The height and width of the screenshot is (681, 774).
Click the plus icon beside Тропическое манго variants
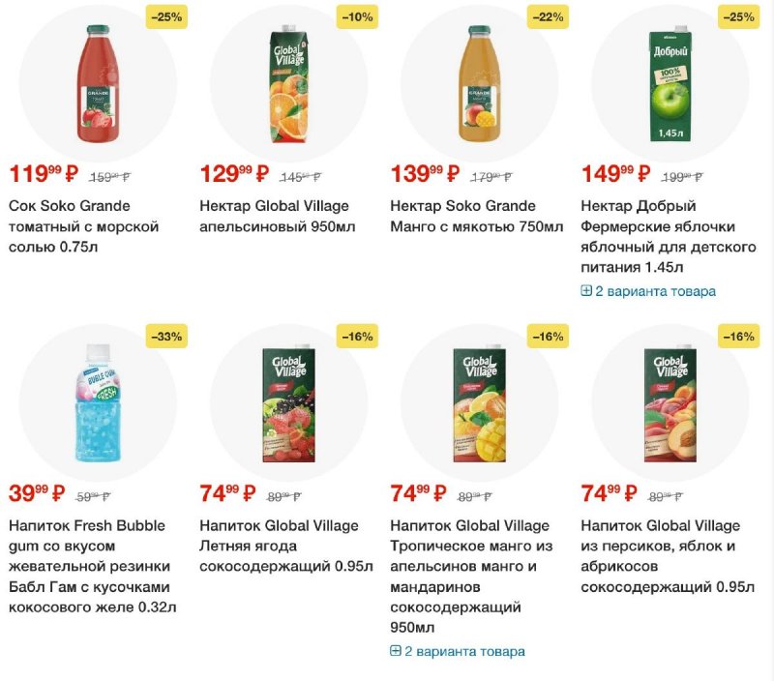[x=396, y=651]
